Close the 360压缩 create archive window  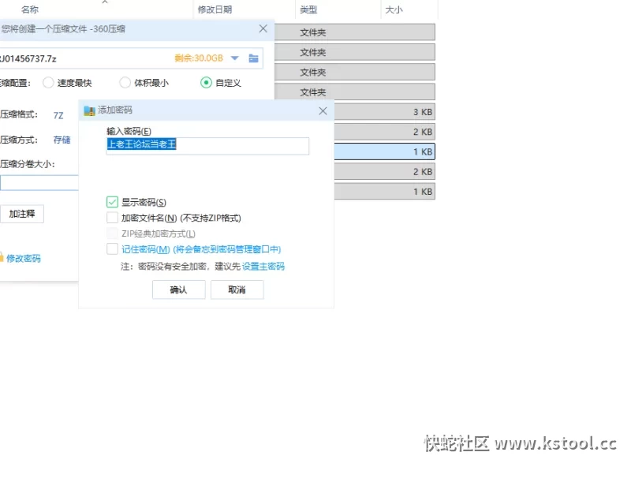(263, 28)
